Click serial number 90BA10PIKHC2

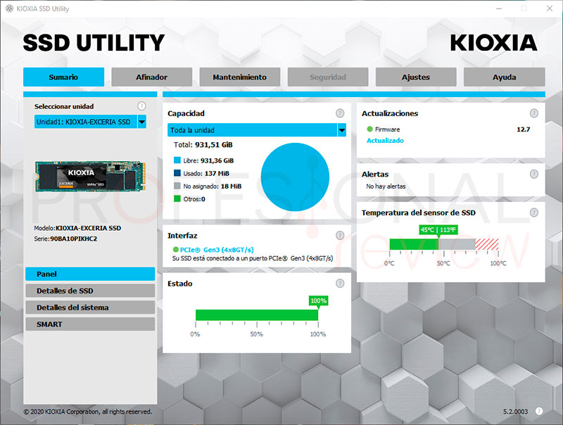(x=74, y=239)
